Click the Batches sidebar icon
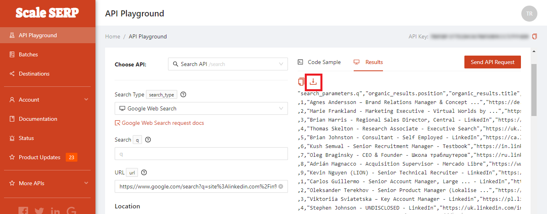The width and height of the screenshot is (547, 214). [x=12, y=54]
